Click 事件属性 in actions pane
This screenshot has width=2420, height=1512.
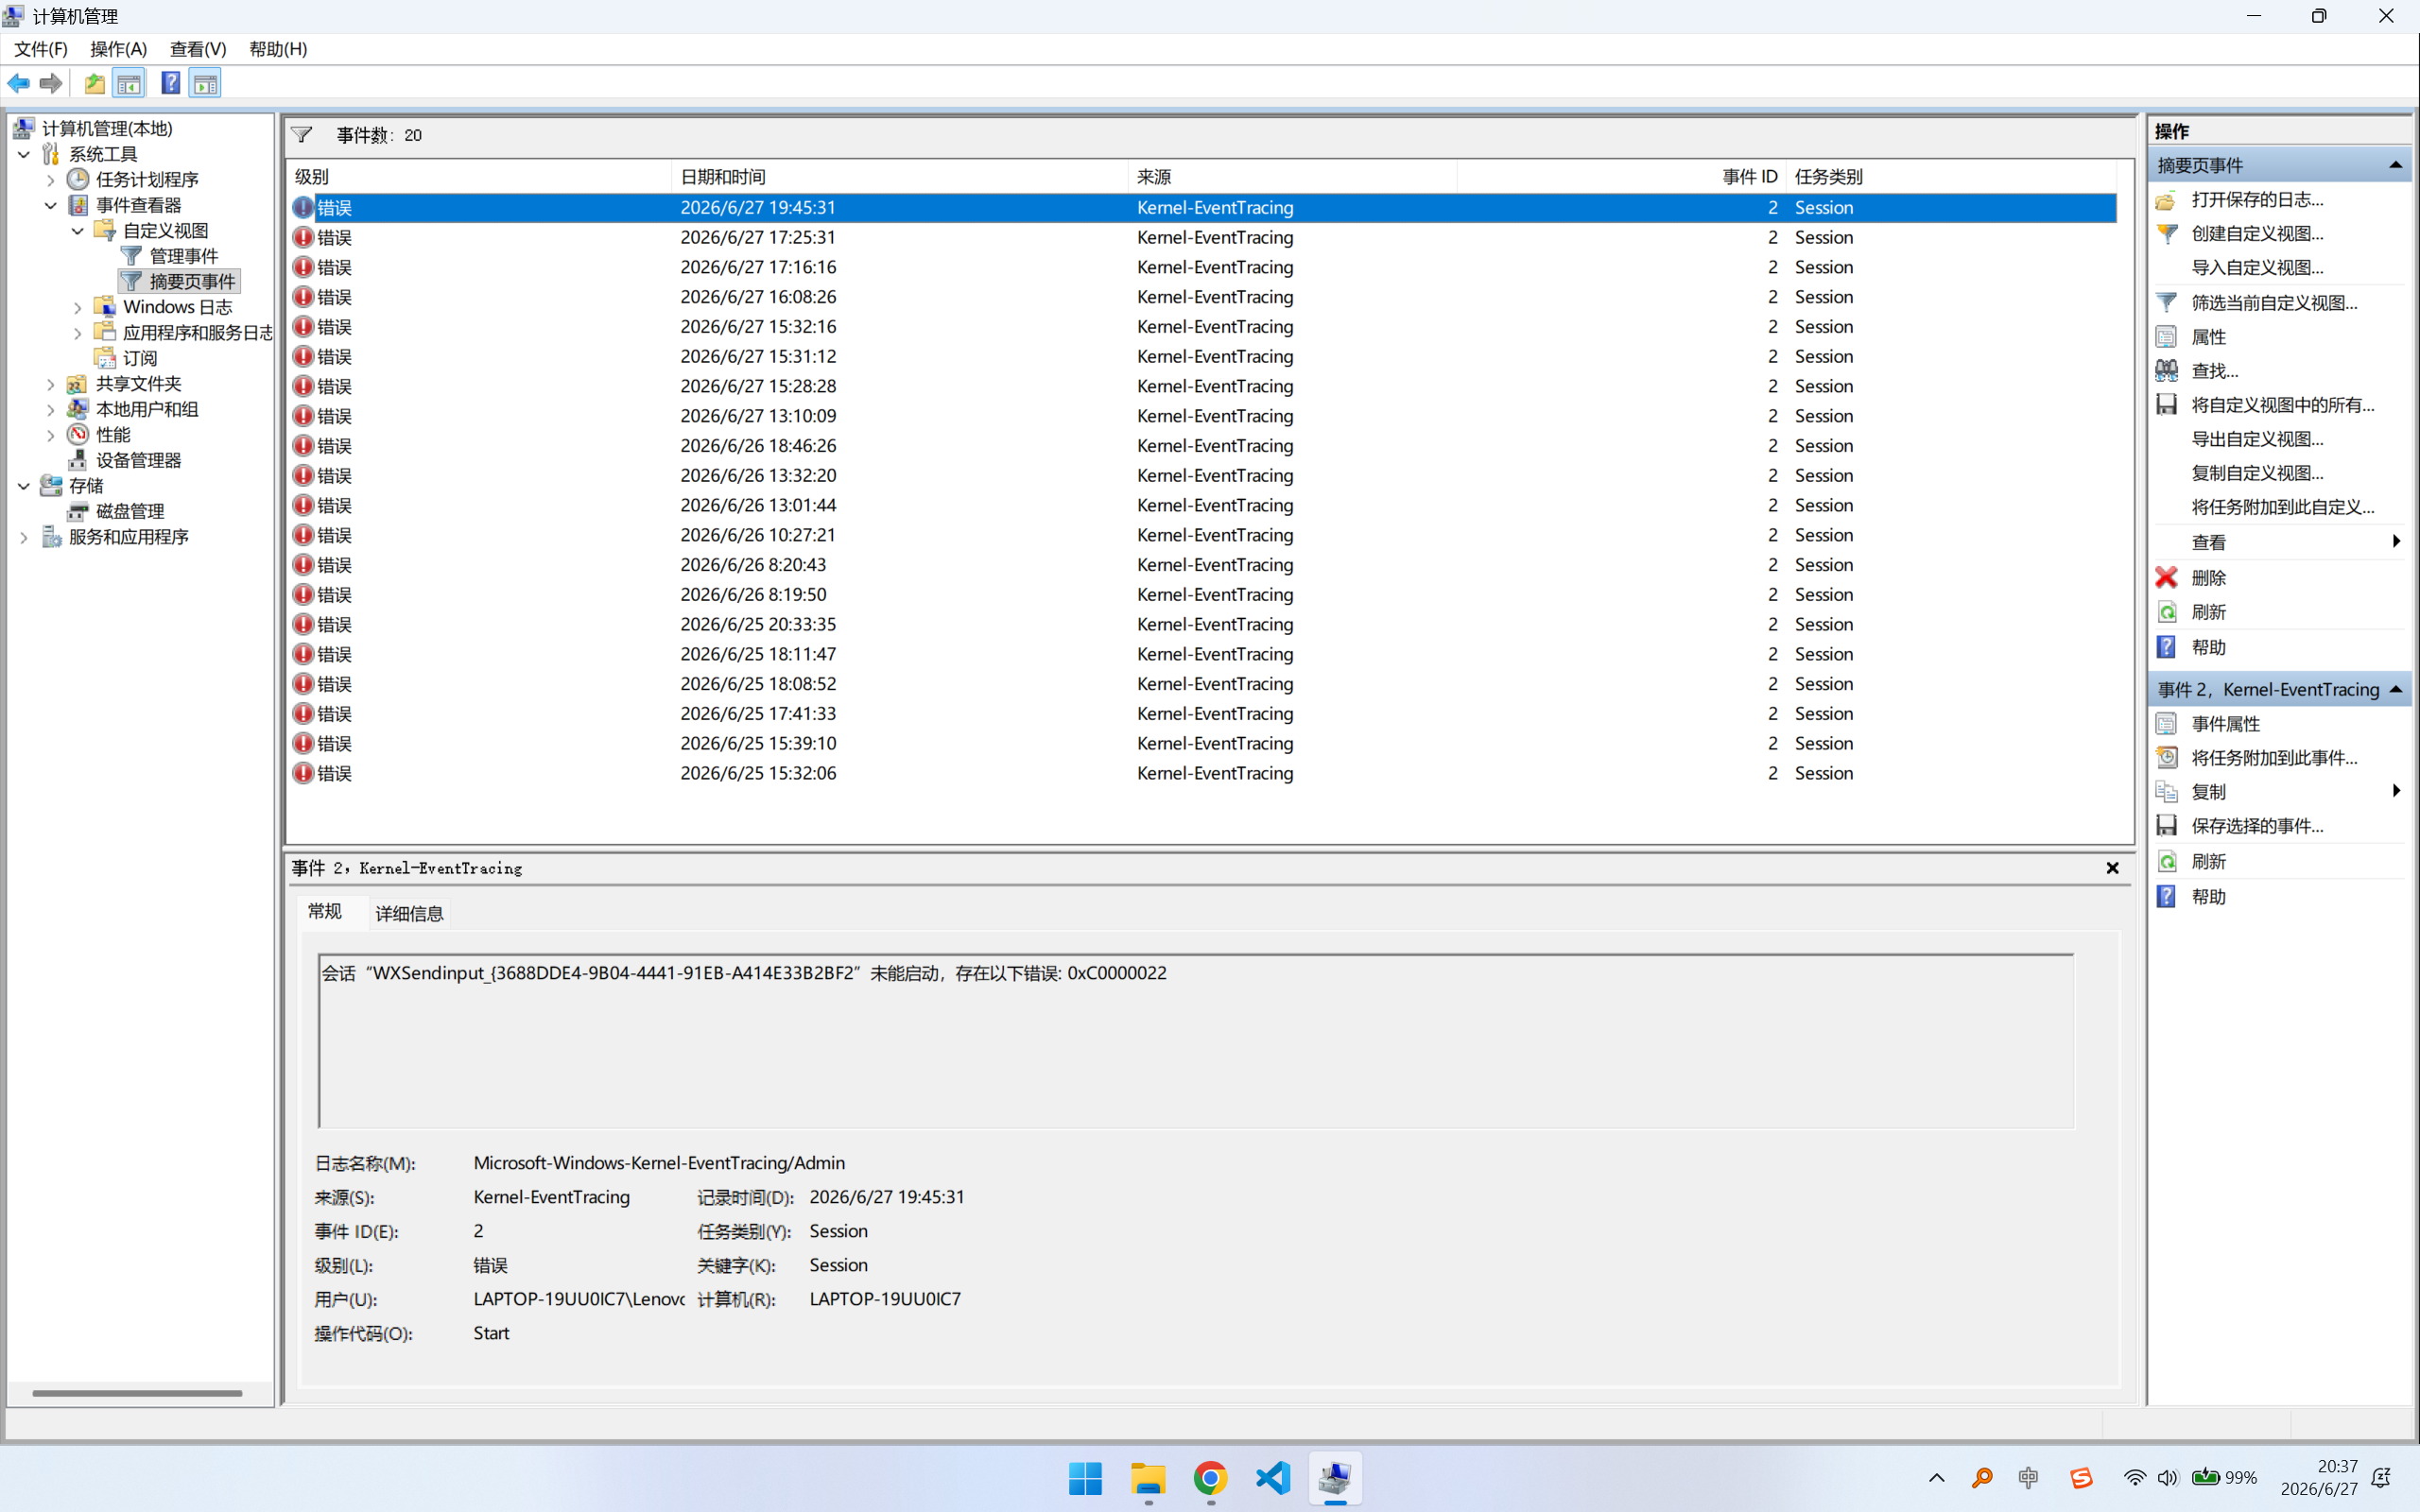[2225, 723]
